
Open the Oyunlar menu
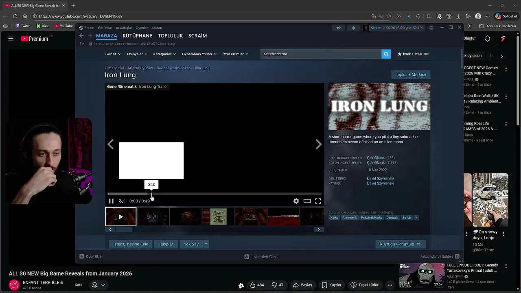142,28
